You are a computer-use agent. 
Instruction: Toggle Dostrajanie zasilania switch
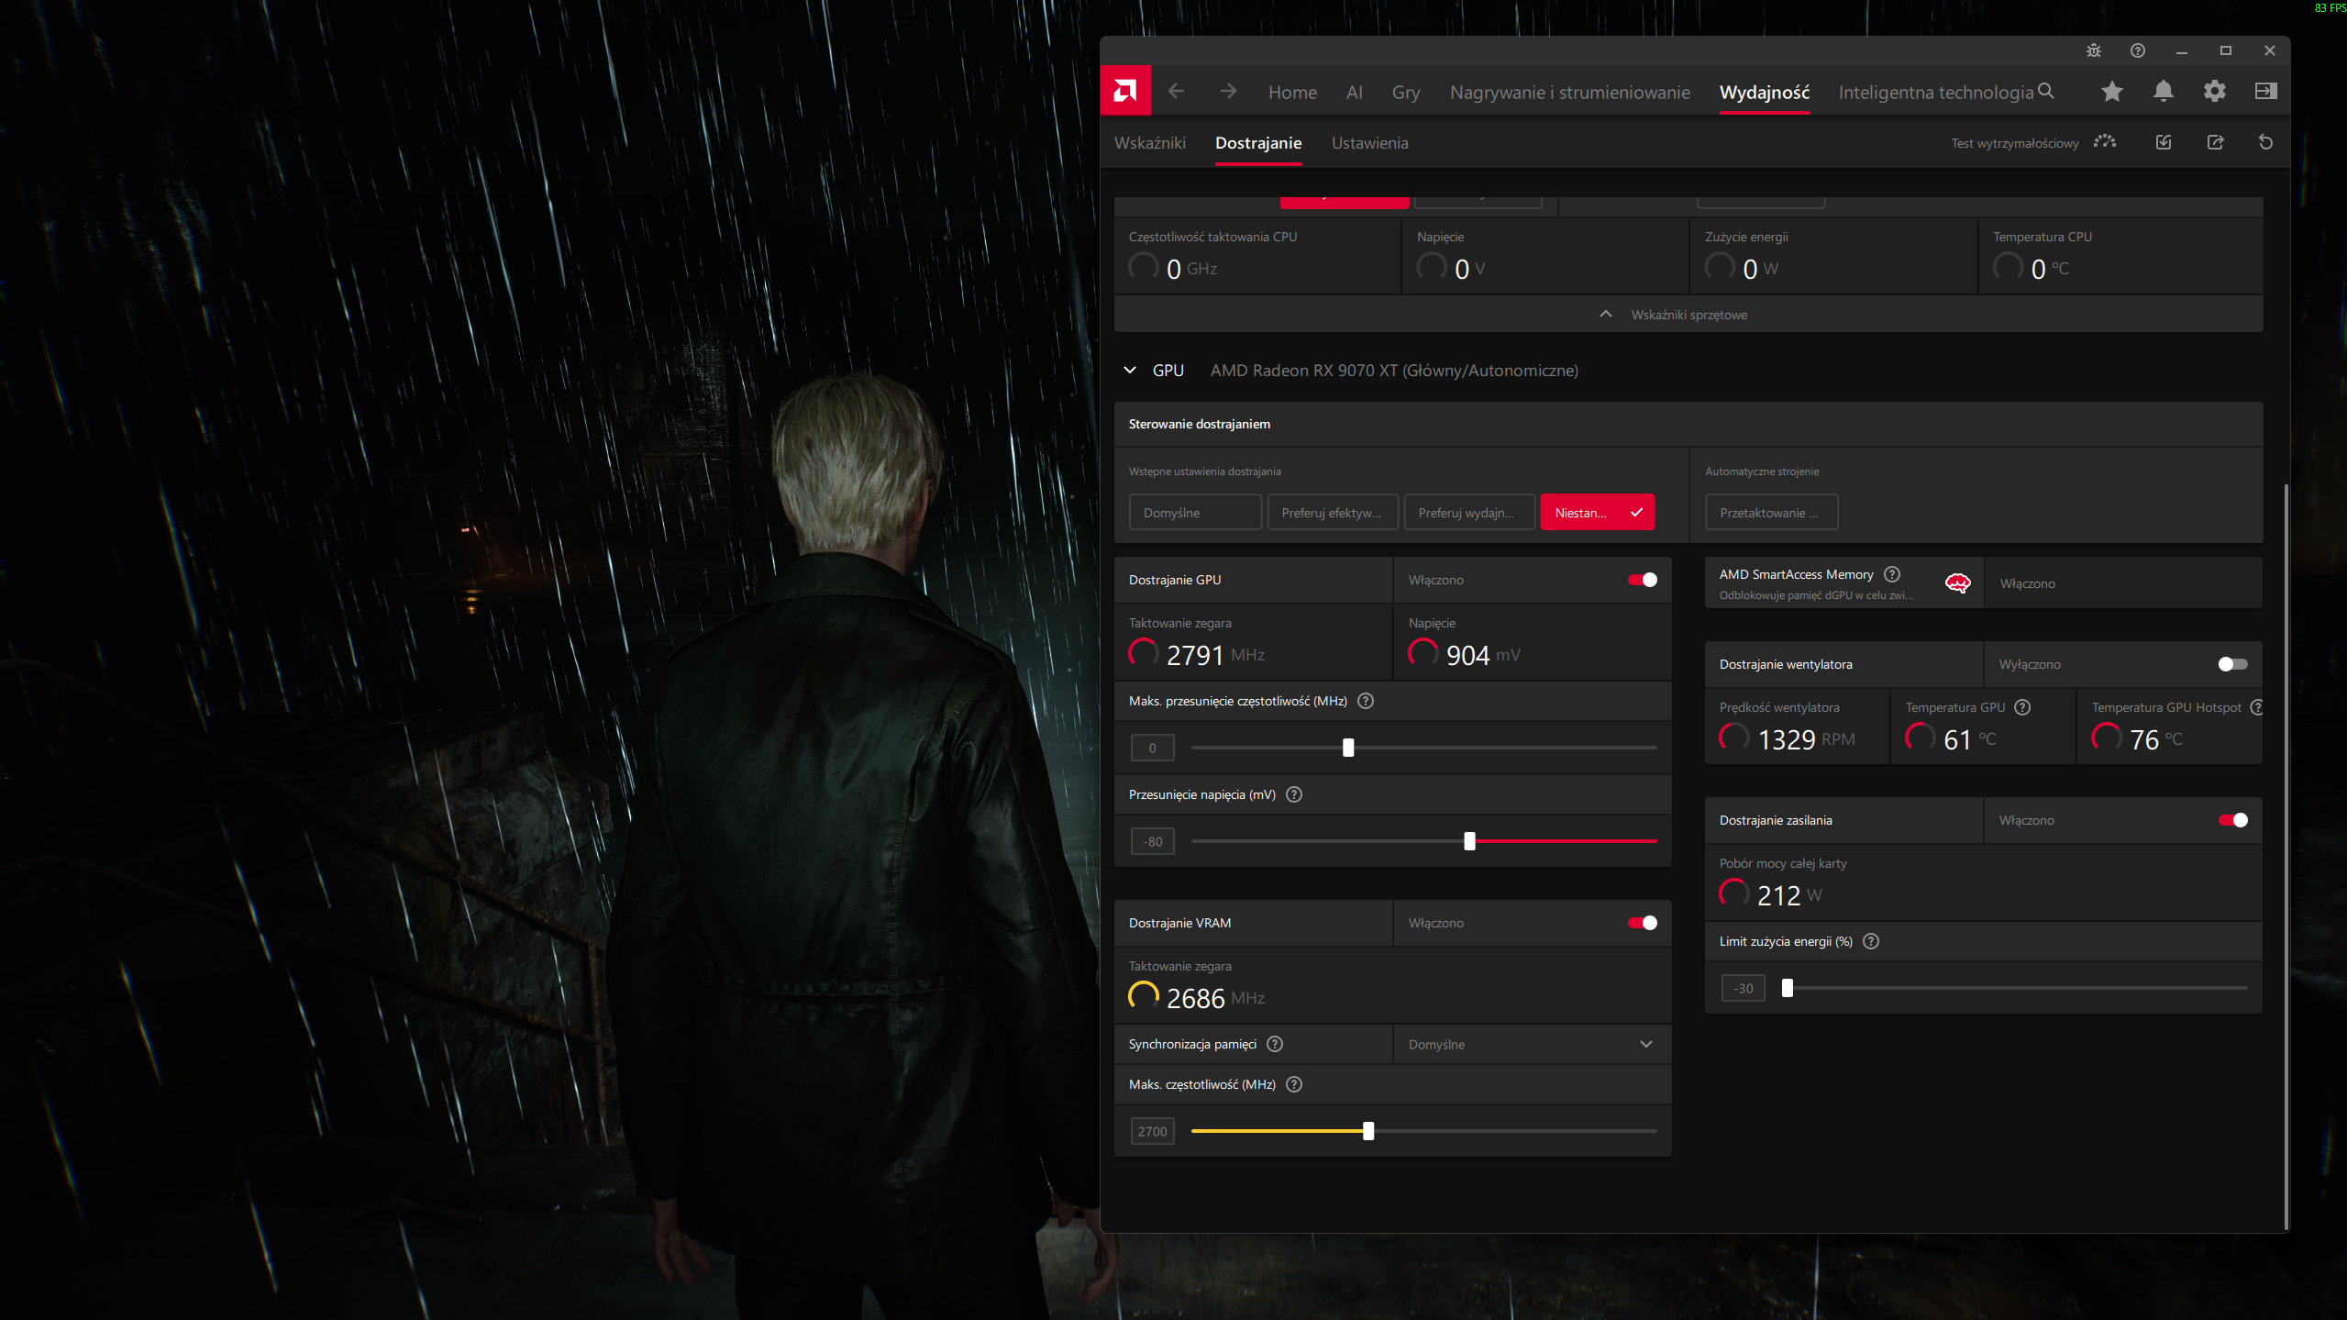point(2233,820)
